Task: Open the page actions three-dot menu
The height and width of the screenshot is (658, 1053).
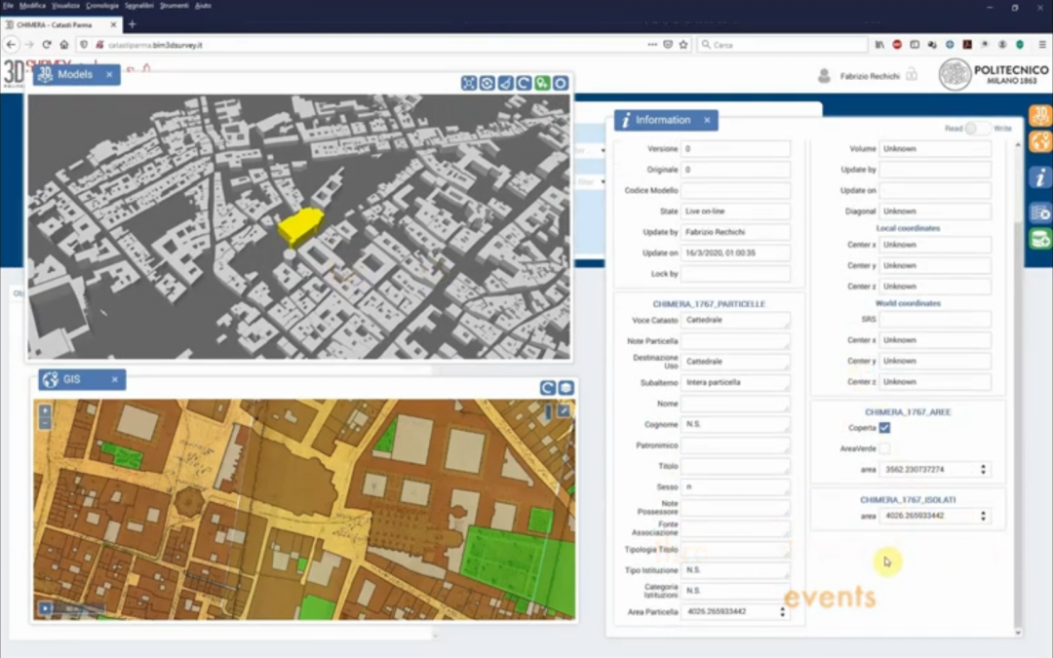Action: click(652, 44)
